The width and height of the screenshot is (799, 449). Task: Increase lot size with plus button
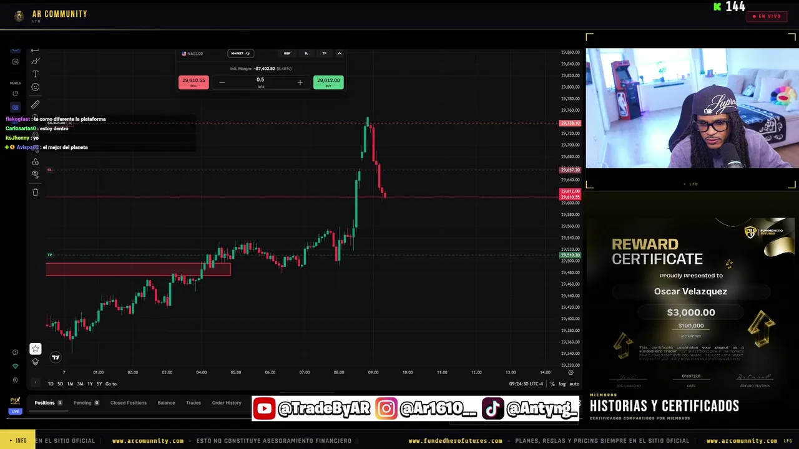(300, 82)
